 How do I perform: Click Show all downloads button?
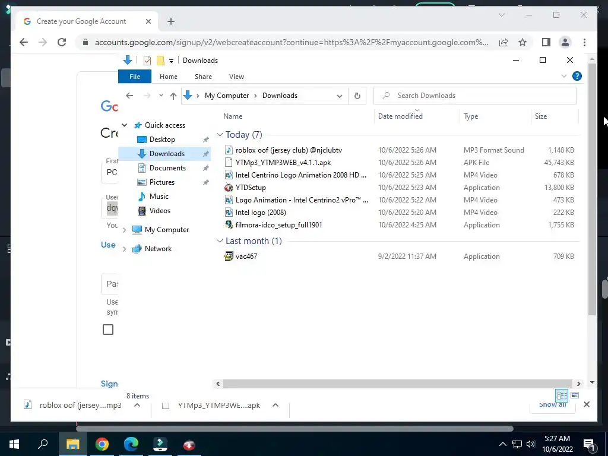point(553,405)
